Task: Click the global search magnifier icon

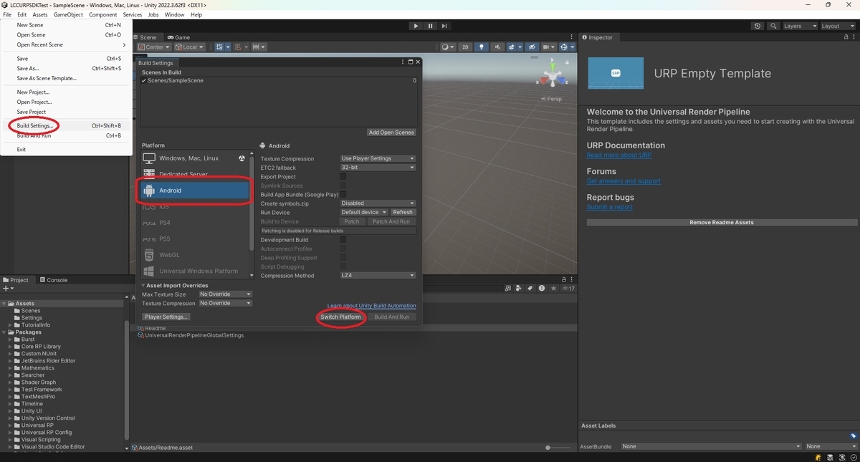Action: 773,26
